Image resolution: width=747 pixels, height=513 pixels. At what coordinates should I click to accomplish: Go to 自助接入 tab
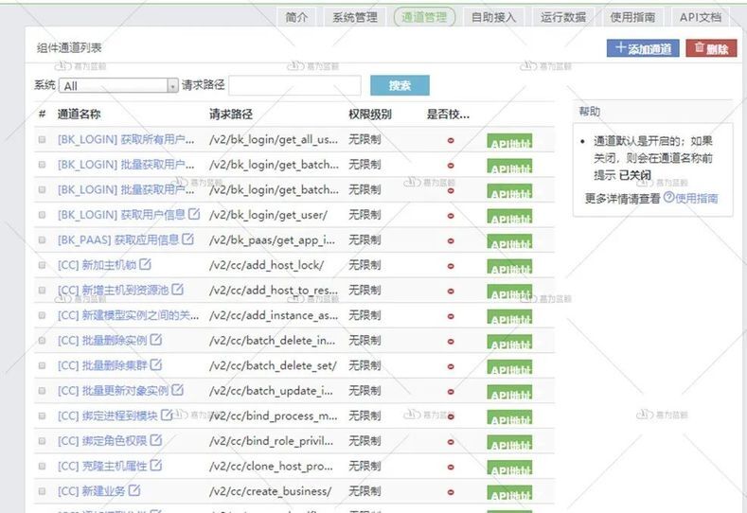493,17
